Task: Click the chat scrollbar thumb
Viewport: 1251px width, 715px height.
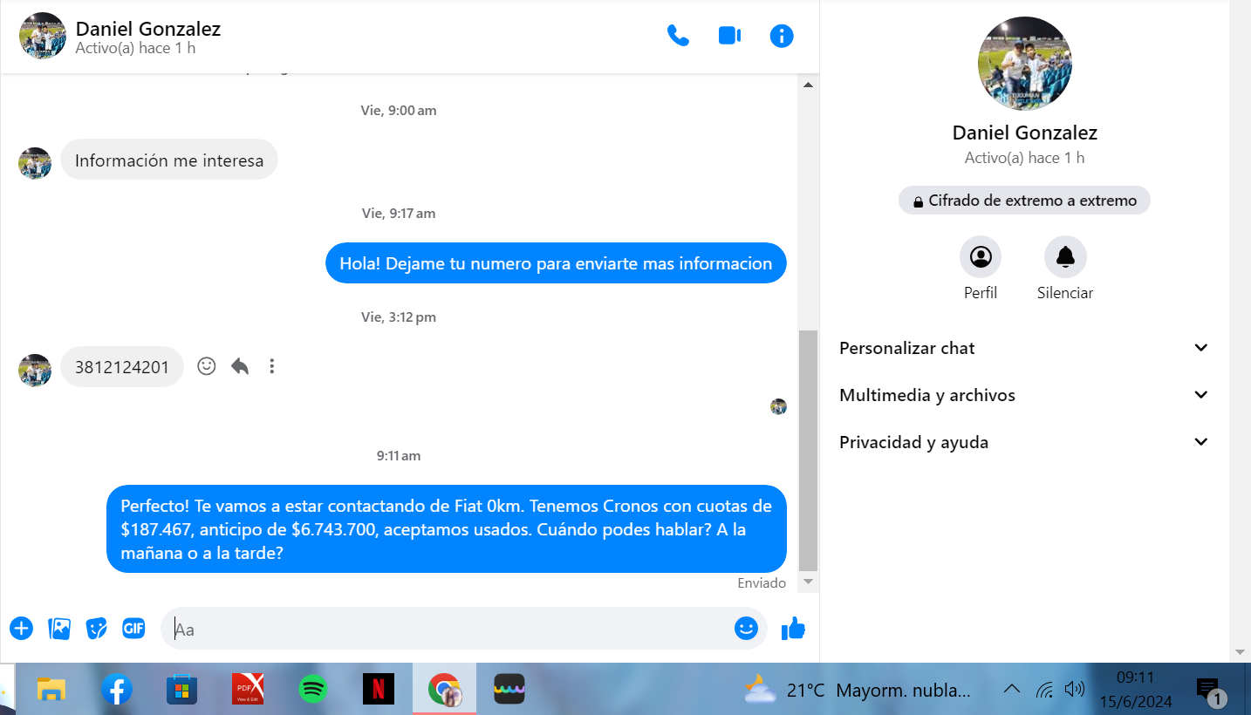Action: click(x=808, y=450)
